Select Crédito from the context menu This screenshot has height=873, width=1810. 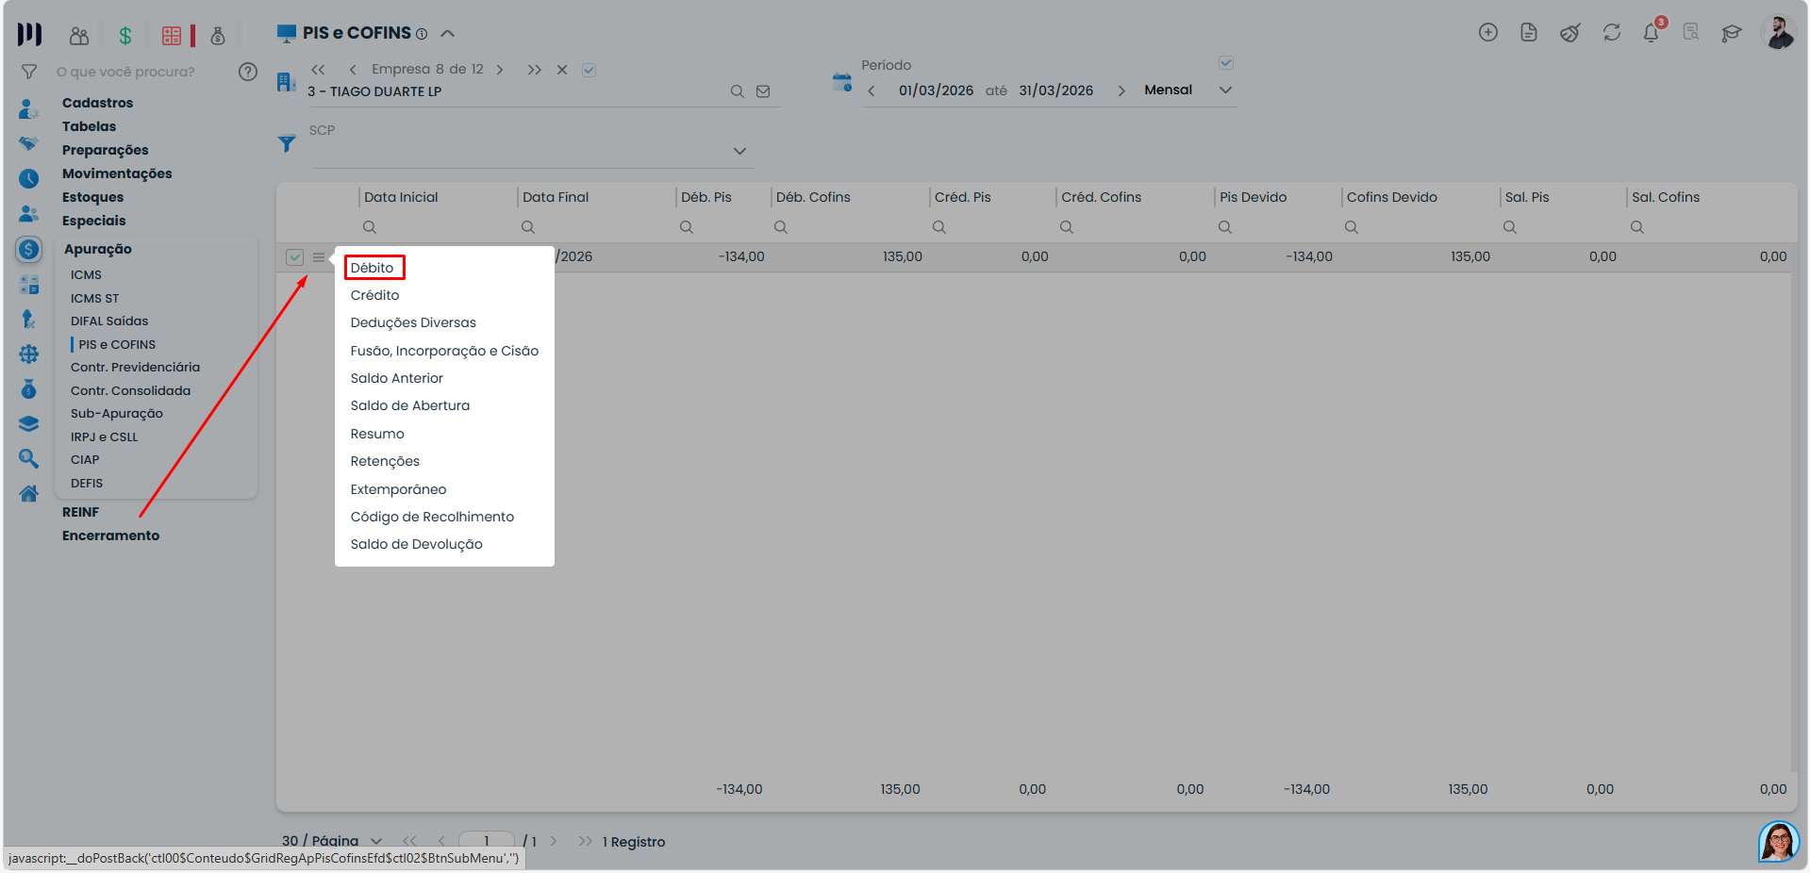pyautogui.click(x=374, y=295)
